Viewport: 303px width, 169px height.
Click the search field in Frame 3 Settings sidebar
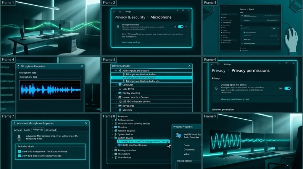tap(229, 14)
